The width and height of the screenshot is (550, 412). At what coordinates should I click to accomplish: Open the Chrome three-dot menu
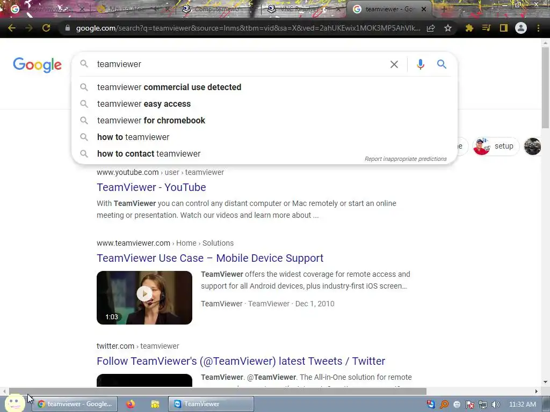coord(538,28)
